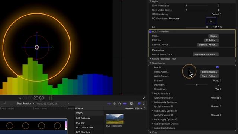Screen dimensions: 238x134
Task: Toggle solo headphones icon
Action: [x=120, y=103]
